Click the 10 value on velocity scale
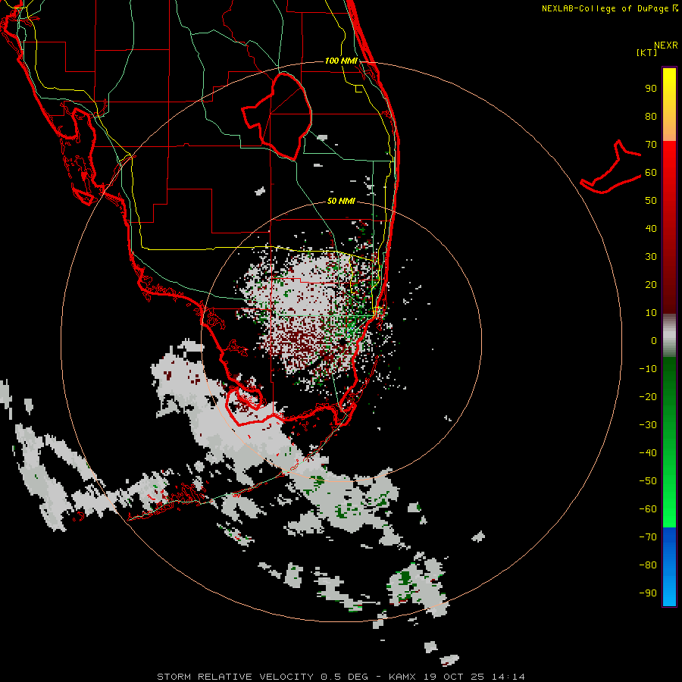 (651, 313)
